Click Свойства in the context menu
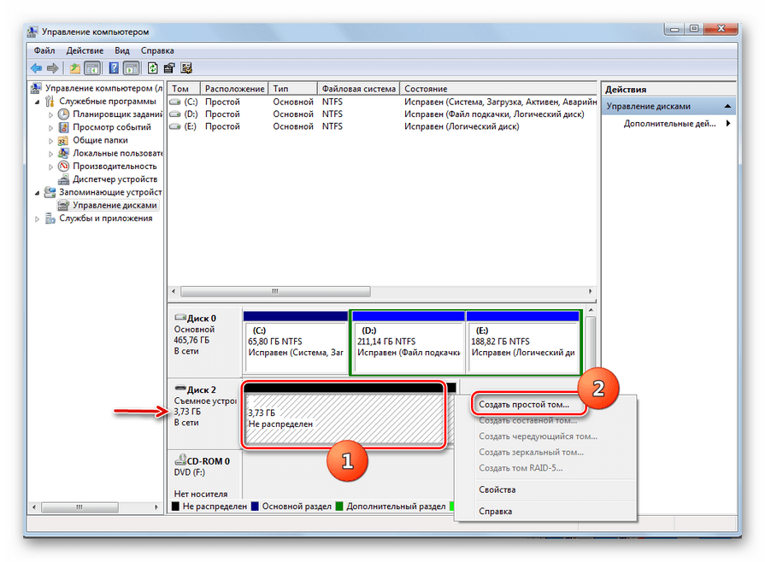 tap(497, 490)
